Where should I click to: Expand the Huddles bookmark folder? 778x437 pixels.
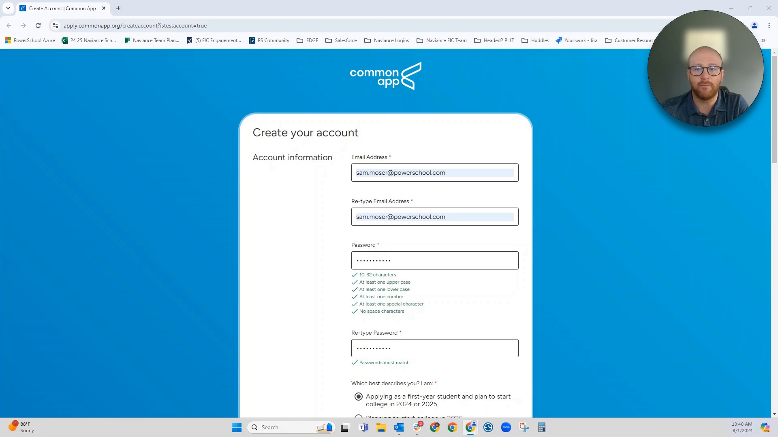click(535, 40)
